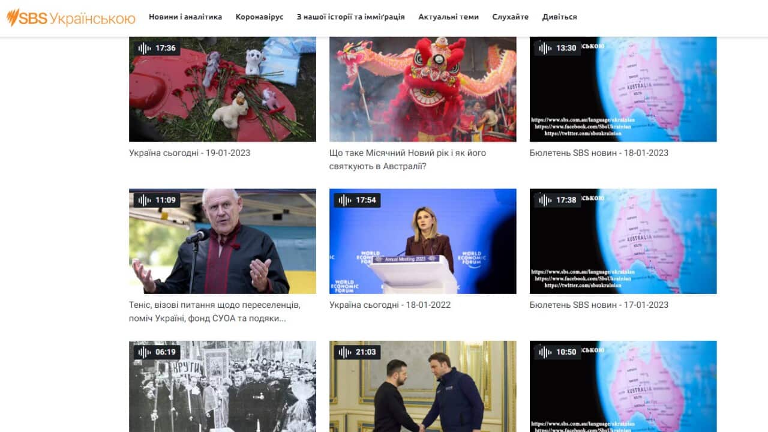Select Новини і аналітика in the navigation
This screenshot has width=768, height=432.
pos(184,17)
